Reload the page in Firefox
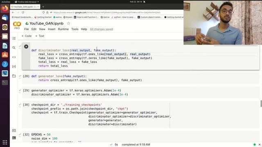This screenshot has width=262, height=147. pyautogui.click(x=23, y=13)
